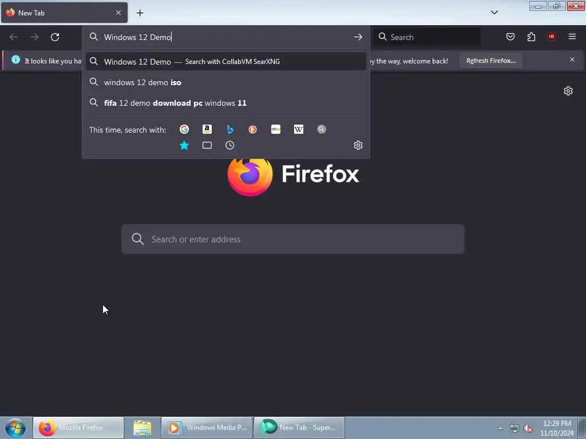Reload the current page
This screenshot has width=586, height=439.
click(55, 37)
